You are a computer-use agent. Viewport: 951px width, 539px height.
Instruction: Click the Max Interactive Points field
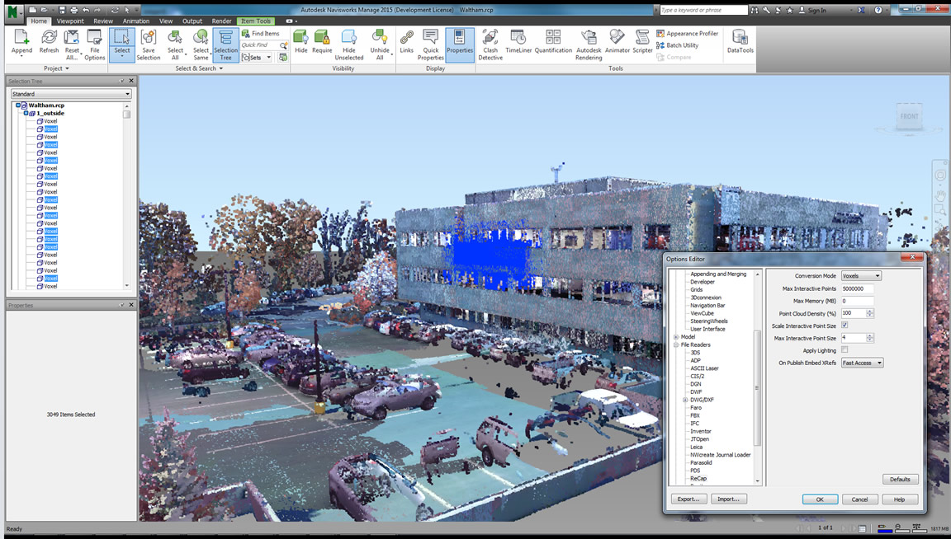coord(857,288)
